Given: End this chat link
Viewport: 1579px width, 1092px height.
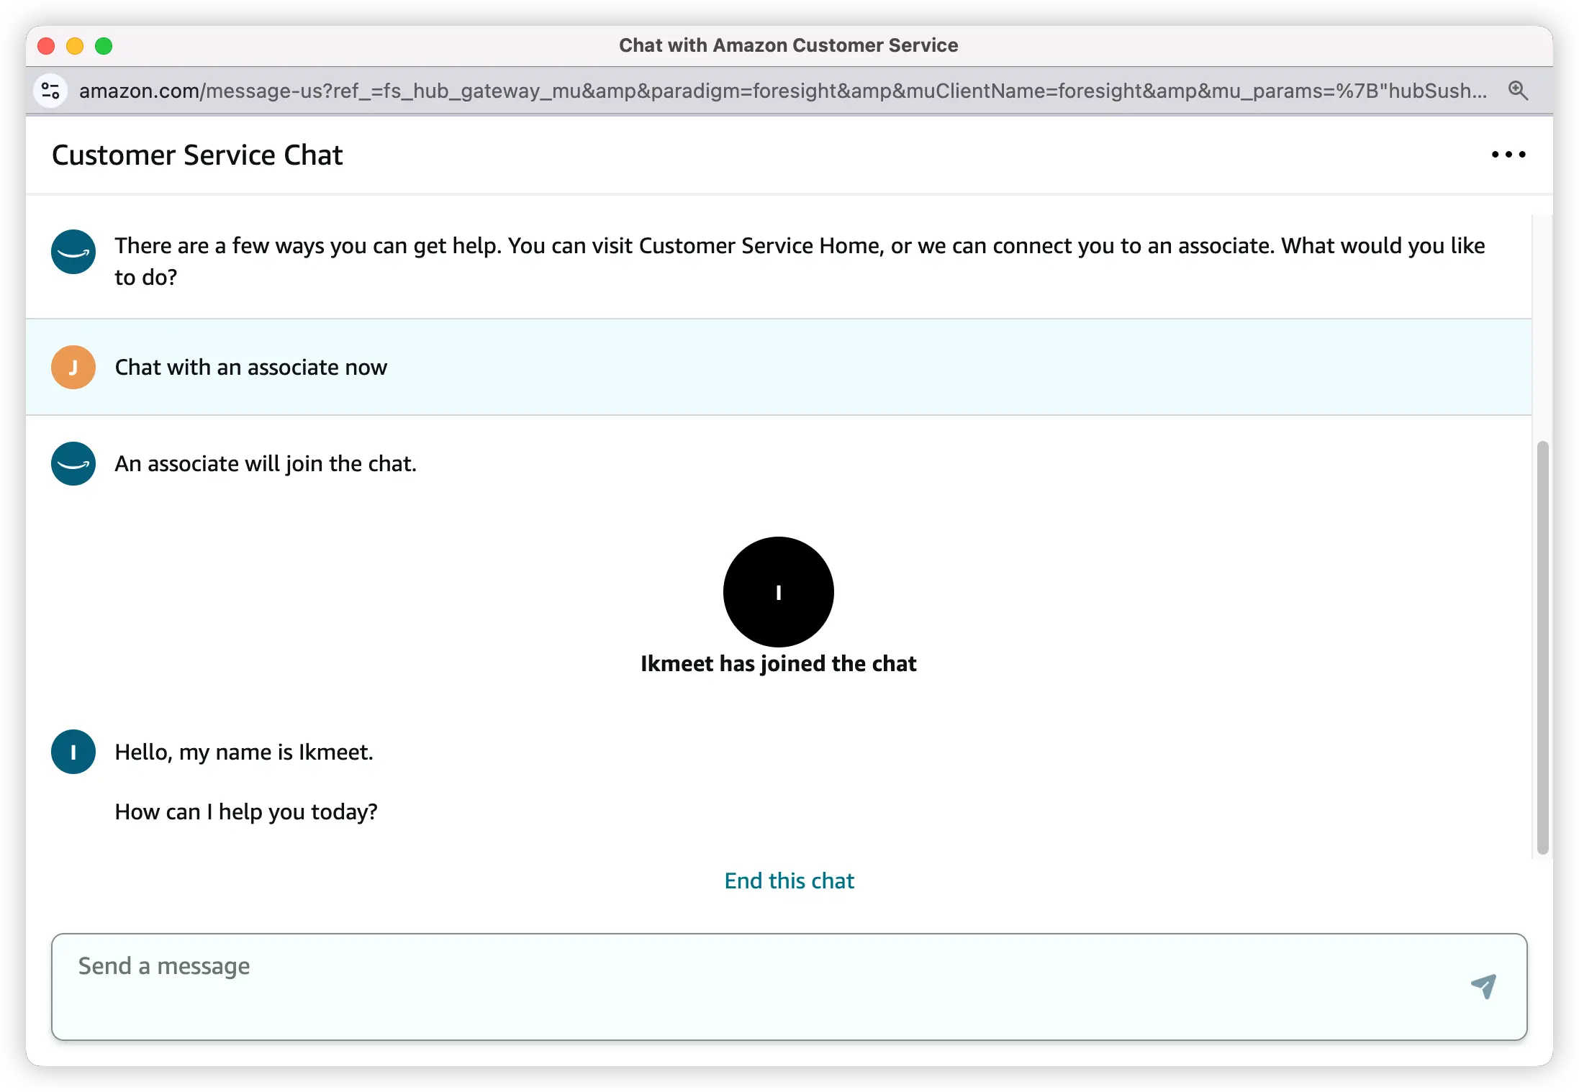Looking at the screenshot, I should coord(789,881).
